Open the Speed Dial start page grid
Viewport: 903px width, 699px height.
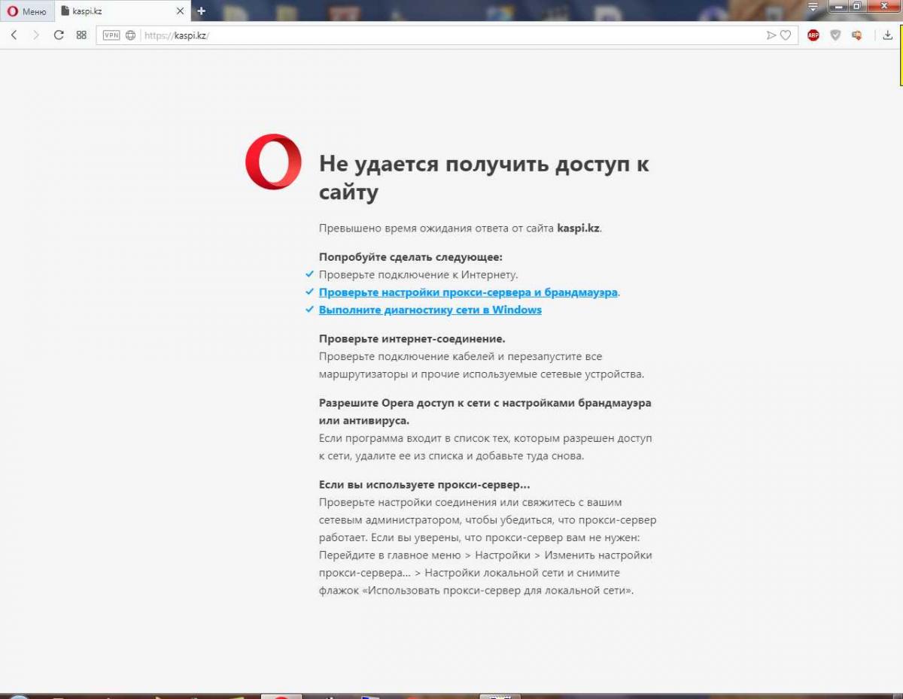click(x=81, y=35)
